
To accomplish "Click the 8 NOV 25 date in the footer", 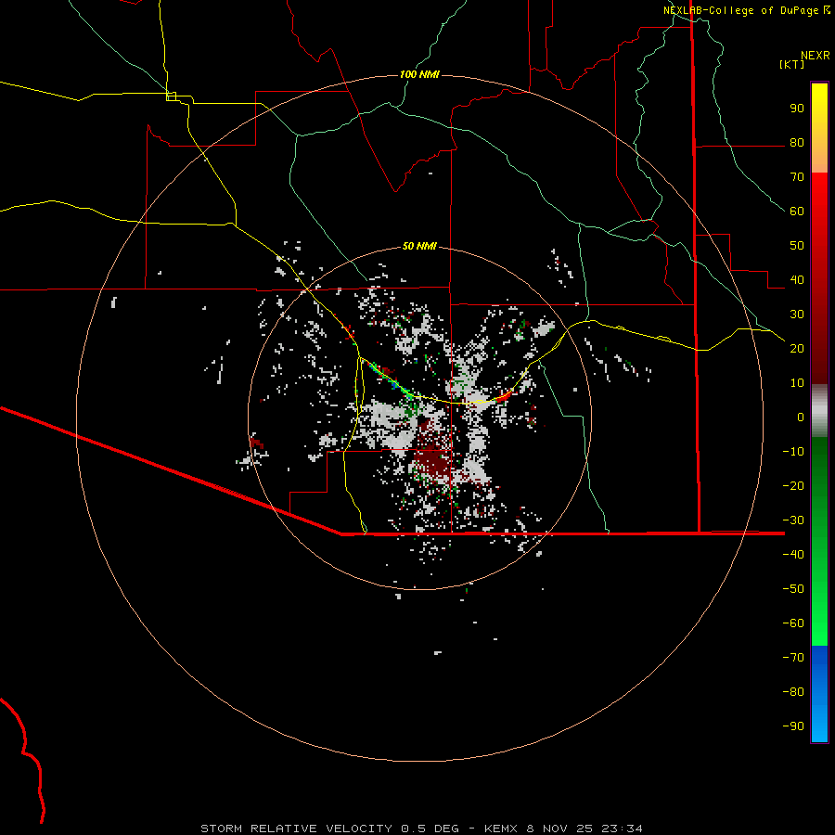I will [559, 829].
